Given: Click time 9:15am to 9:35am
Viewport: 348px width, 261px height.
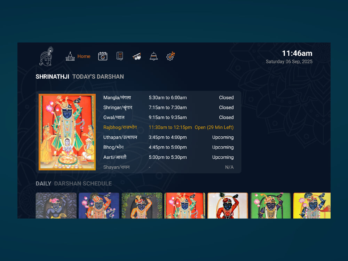Looking at the screenshot, I should [x=168, y=117].
